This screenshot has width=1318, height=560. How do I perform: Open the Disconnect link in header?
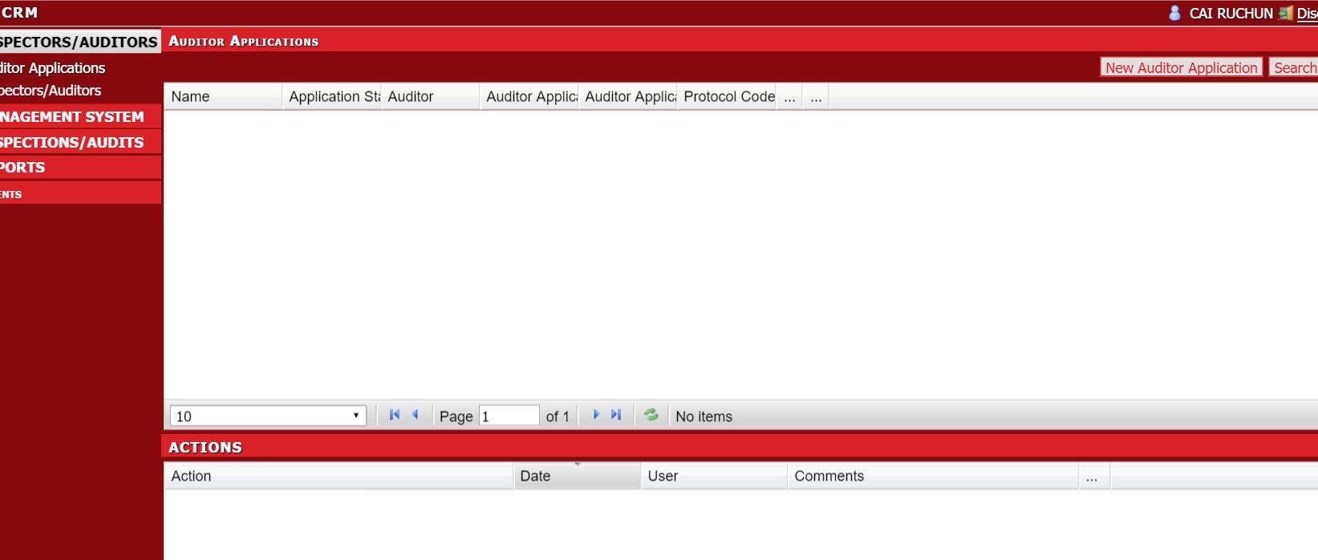click(x=1307, y=14)
